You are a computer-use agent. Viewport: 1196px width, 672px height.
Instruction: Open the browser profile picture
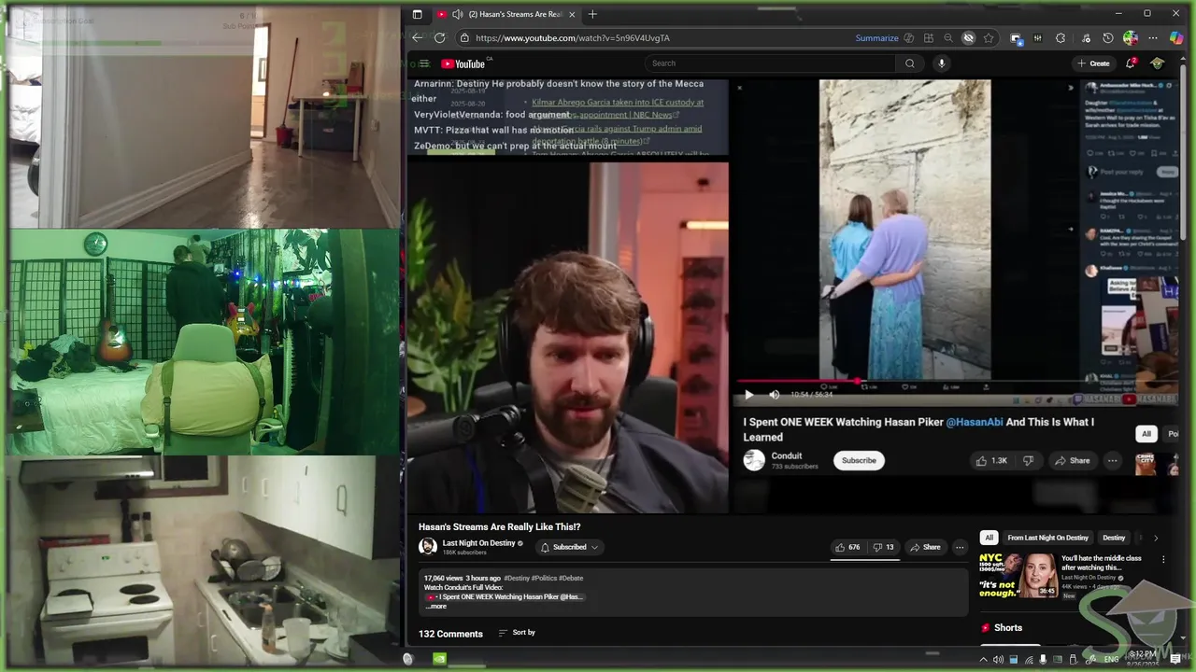1131,38
